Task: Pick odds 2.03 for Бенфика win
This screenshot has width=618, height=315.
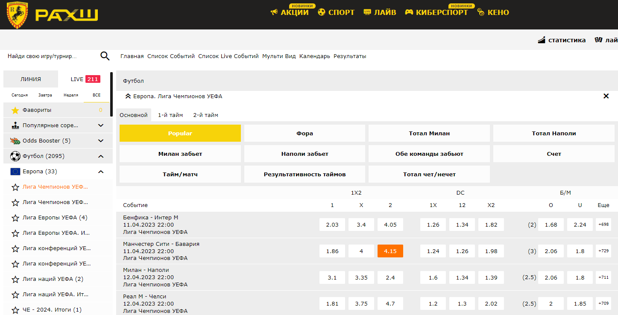Action: coord(332,225)
